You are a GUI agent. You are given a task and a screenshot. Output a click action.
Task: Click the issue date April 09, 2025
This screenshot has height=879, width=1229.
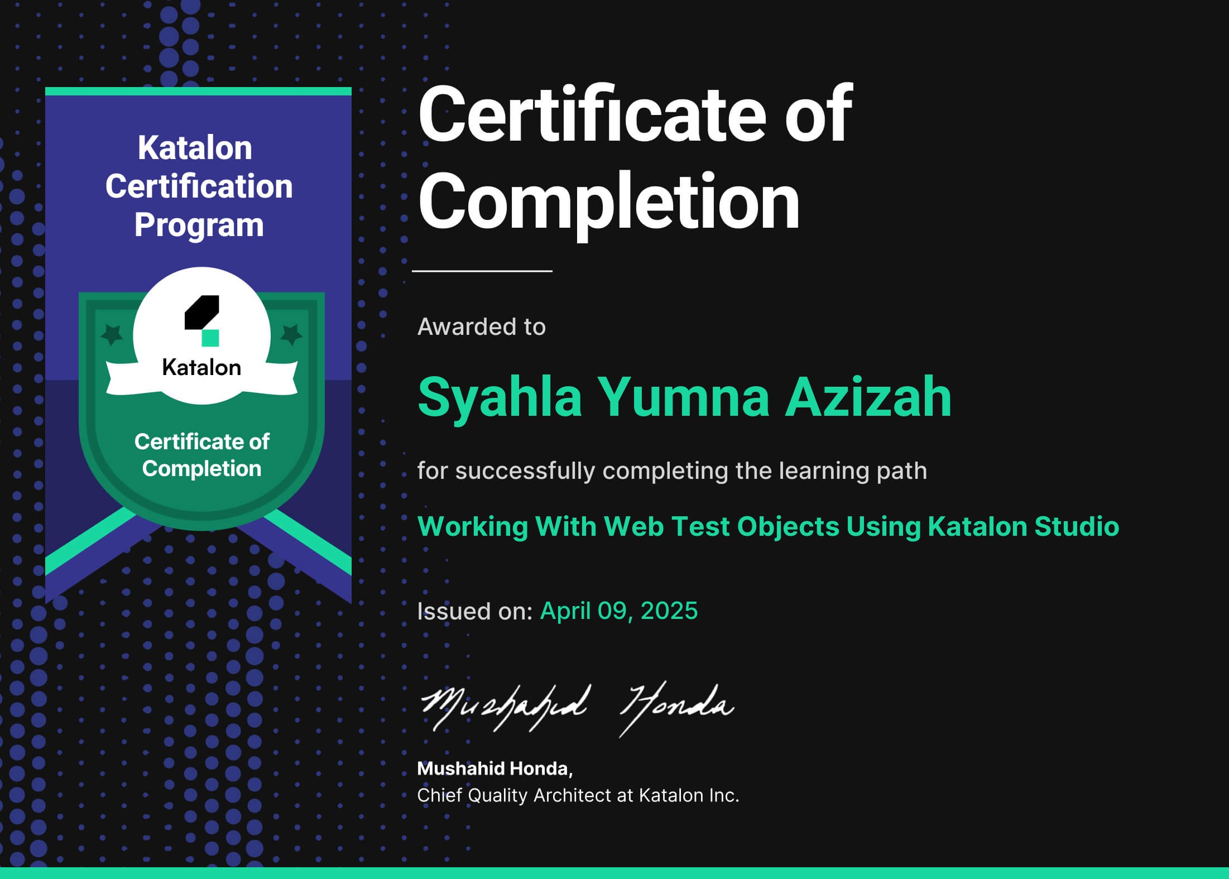(x=618, y=611)
